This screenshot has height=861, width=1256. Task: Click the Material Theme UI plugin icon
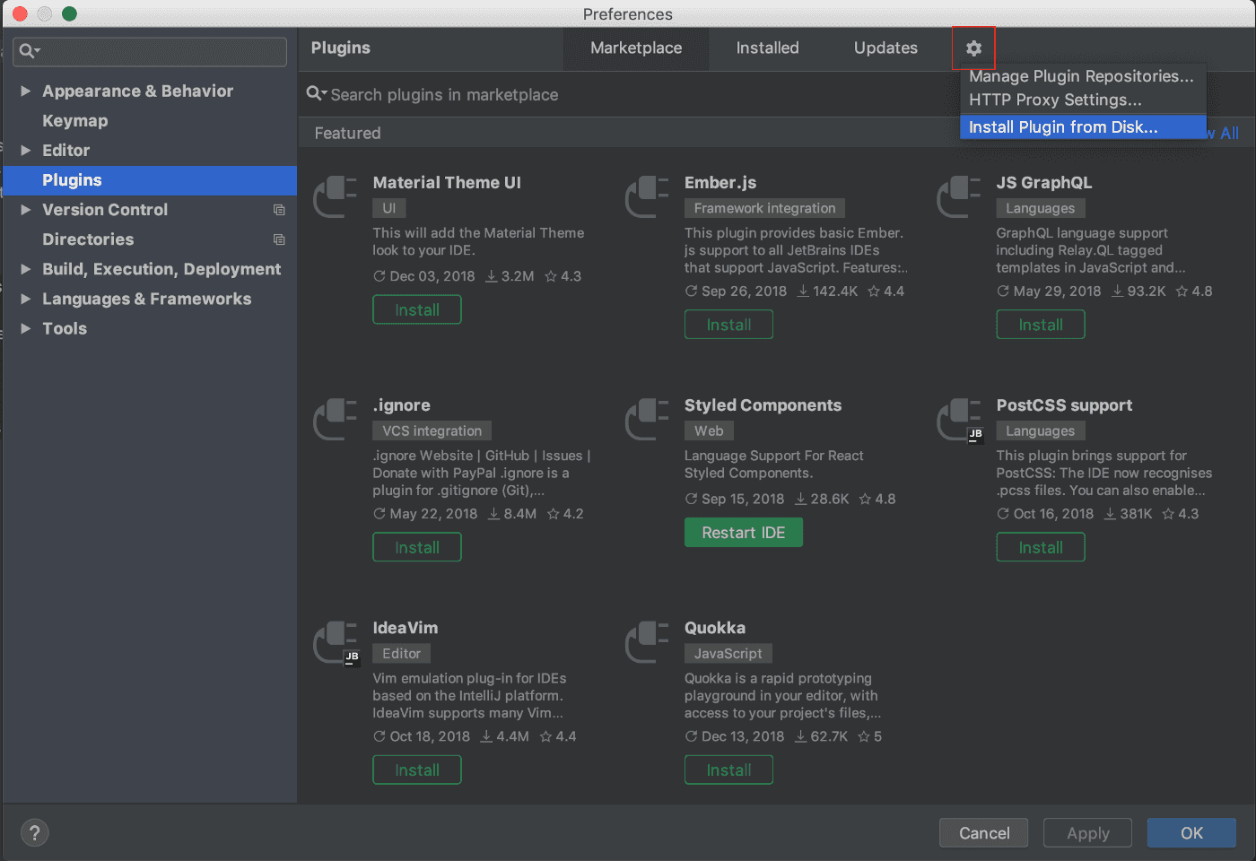(x=335, y=197)
